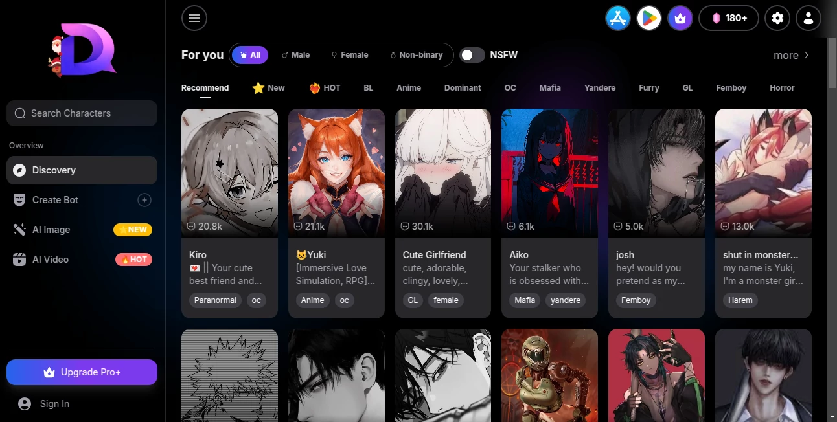Click the crown premium icon
Image resolution: width=837 pixels, height=422 pixels.
pyautogui.click(x=680, y=18)
